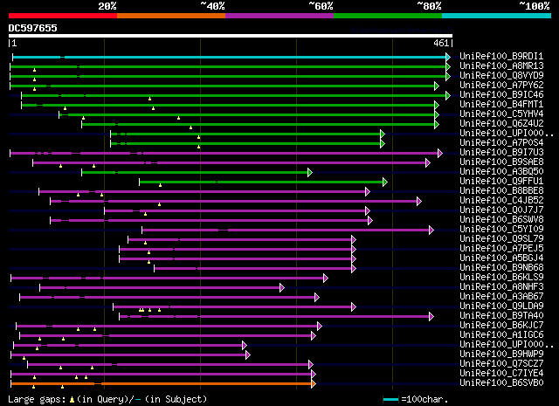Click the red 20% identity legend segment
Viewport: 559px width, 406px height.
[63, 16]
